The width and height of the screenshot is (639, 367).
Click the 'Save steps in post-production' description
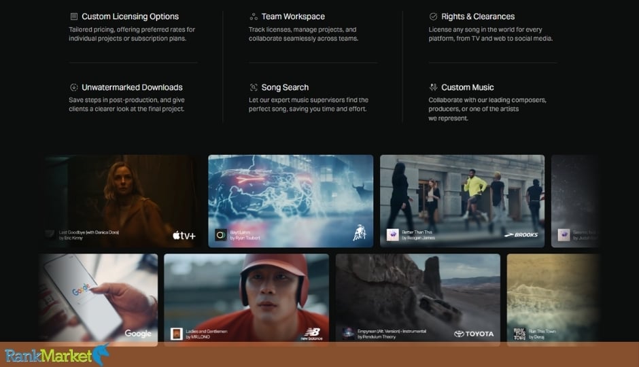[126, 104]
